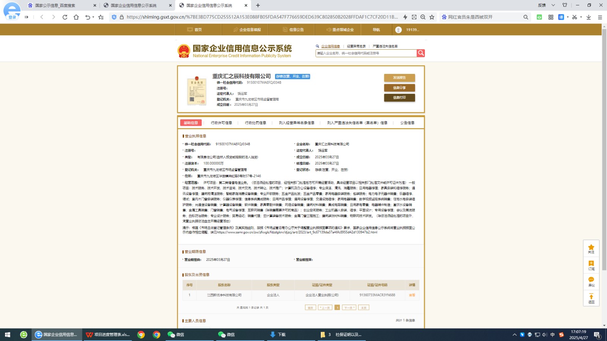Go to the browser home page
This screenshot has height=341, width=607.
coord(76,17)
